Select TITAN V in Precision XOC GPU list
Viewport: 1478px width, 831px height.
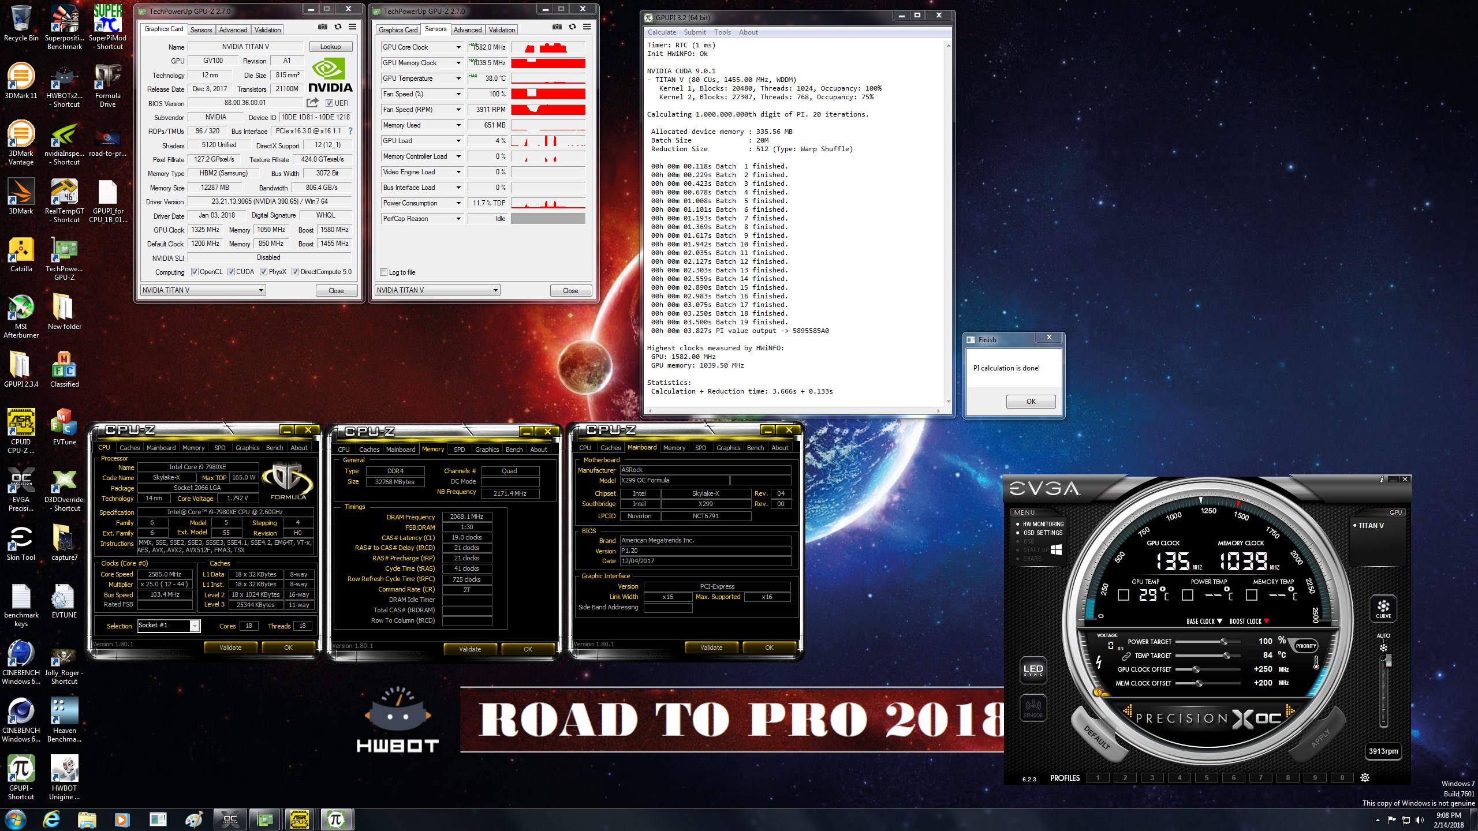click(x=1371, y=526)
